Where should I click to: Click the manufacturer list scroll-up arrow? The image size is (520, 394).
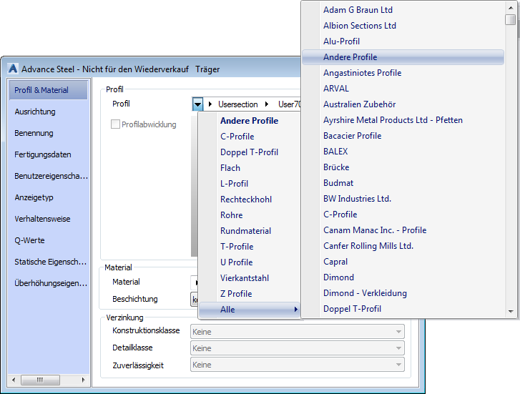511,7
